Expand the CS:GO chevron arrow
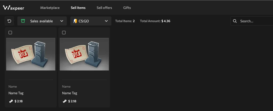Image resolution: width=273 pixels, height=111 pixels. [x=106, y=21]
